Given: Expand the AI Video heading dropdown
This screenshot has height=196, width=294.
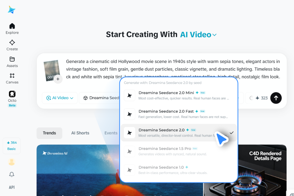Looking at the screenshot, I should click(198, 35).
